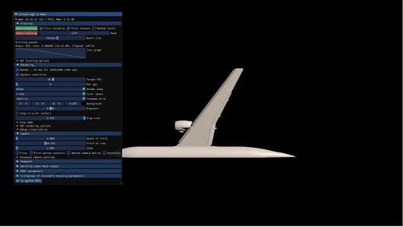Click the green Start training button
Viewport: 403px width, 227px height.
(26, 28)
